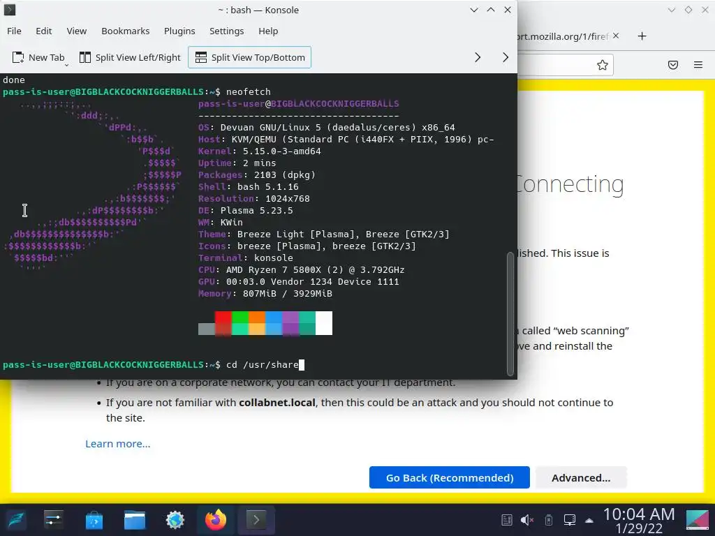Toggle the muted volume tray icon
Image resolution: width=715 pixels, height=536 pixels.
pyautogui.click(x=527, y=519)
